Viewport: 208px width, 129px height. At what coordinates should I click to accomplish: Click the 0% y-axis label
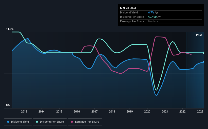pyautogui.click(x=8, y=105)
